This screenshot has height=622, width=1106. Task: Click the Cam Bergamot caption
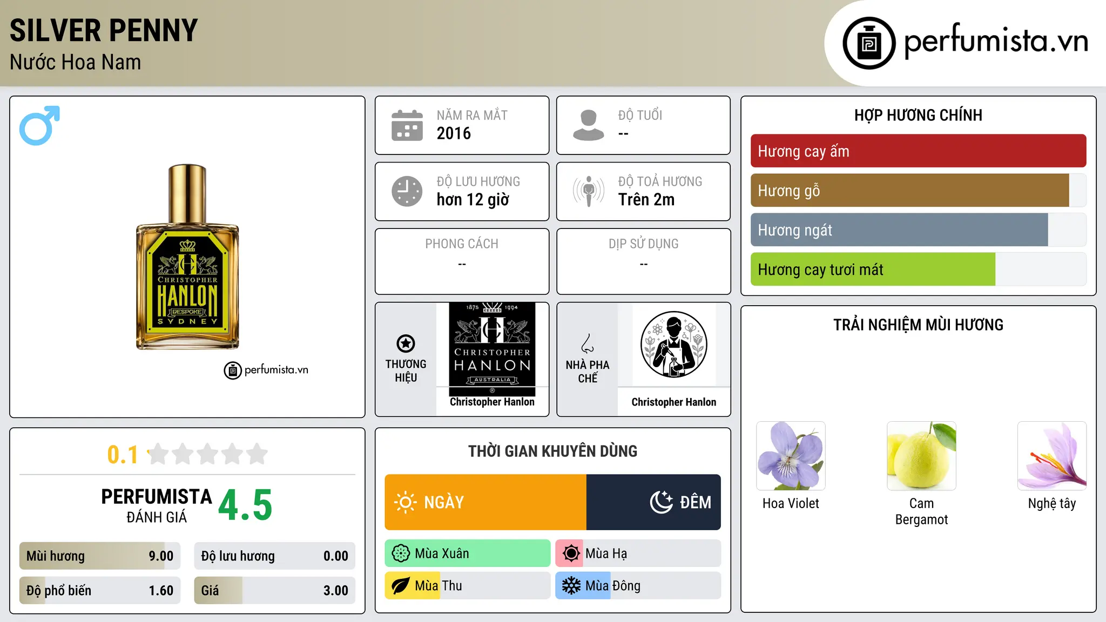coord(921,511)
